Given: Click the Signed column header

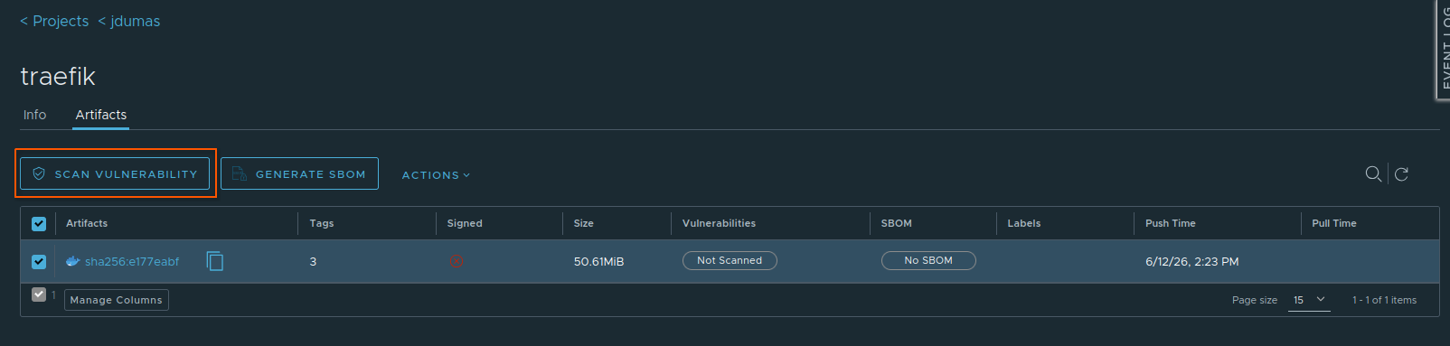Looking at the screenshot, I should [x=465, y=223].
